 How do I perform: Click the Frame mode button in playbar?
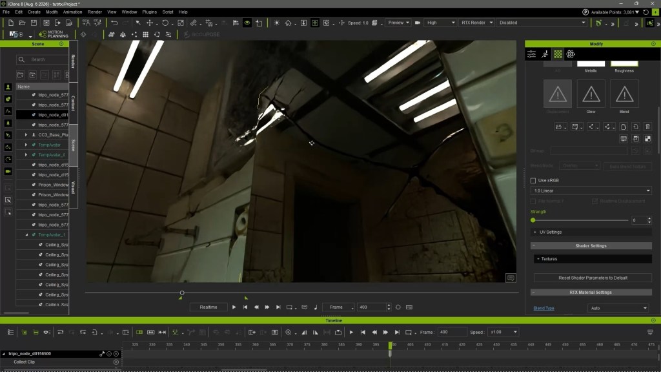click(338, 307)
